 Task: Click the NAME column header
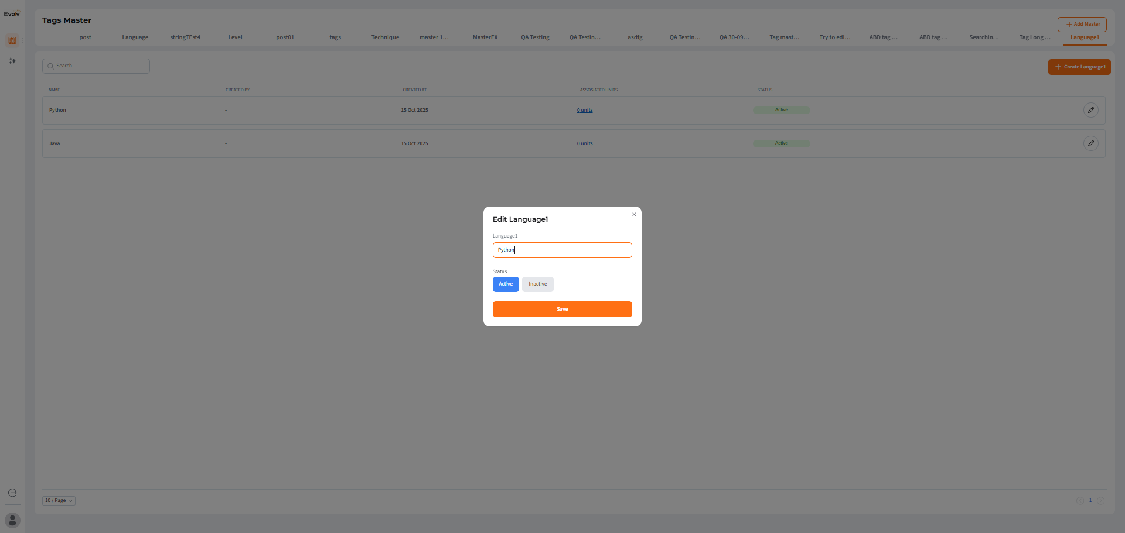[x=54, y=90]
